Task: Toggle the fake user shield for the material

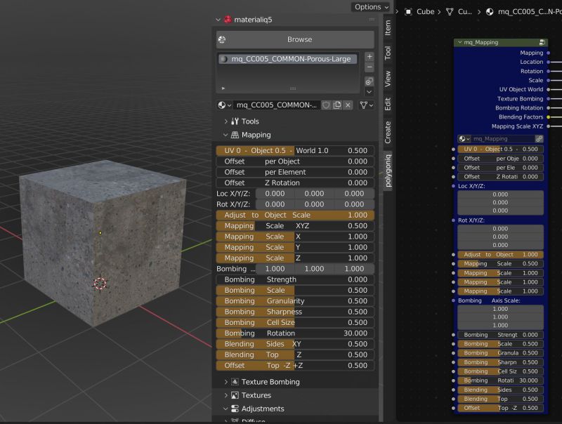Action: (x=325, y=105)
